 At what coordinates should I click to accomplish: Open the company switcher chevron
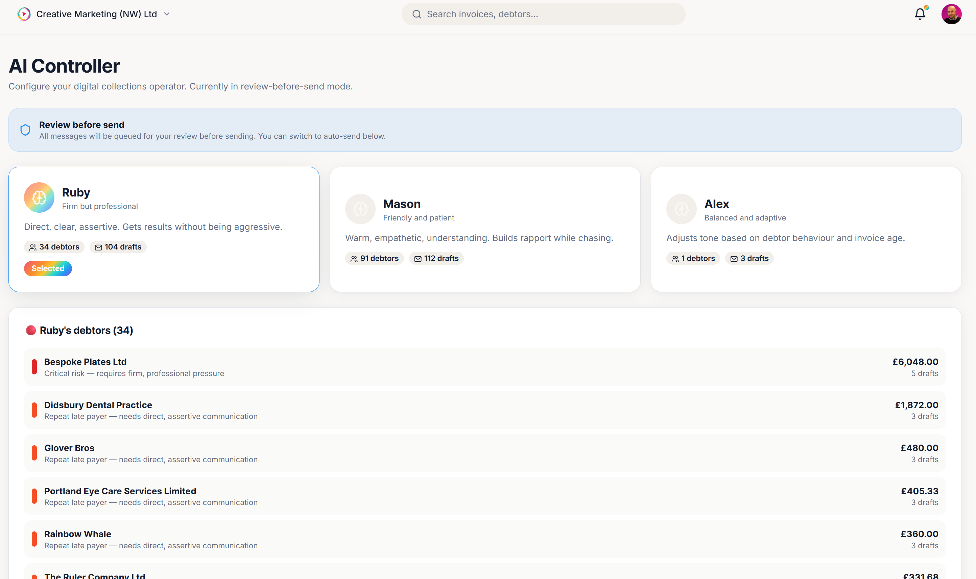[x=166, y=14]
